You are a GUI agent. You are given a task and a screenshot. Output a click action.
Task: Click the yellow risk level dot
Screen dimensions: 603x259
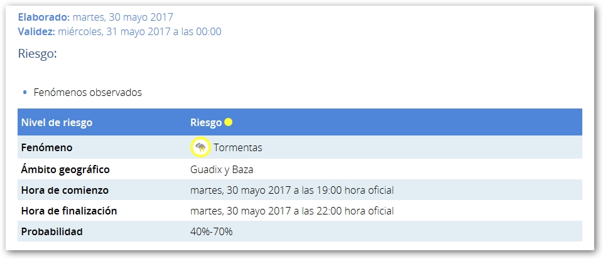pyautogui.click(x=229, y=122)
